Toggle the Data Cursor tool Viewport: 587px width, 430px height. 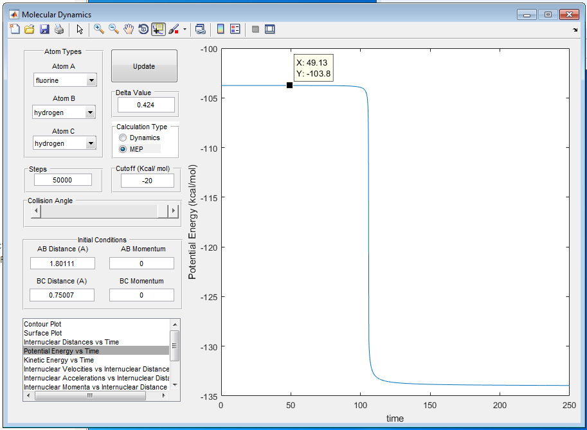pos(158,29)
